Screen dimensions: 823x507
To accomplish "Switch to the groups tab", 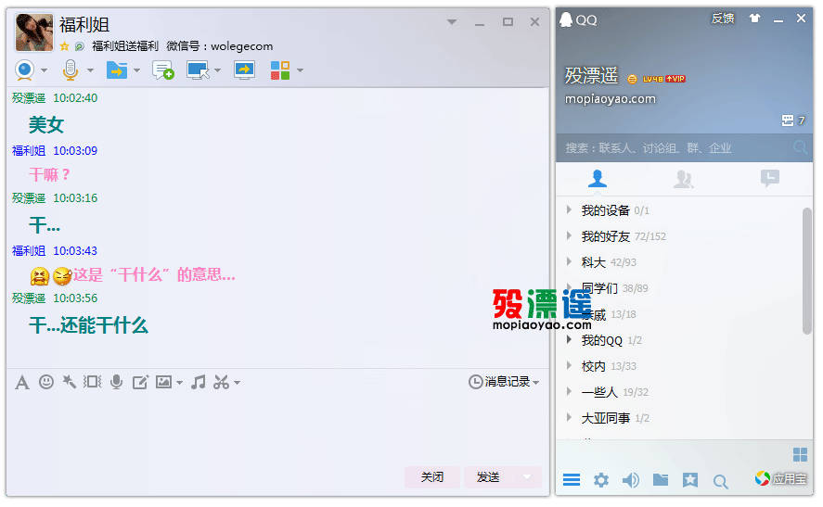I will click(x=684, y=179).
